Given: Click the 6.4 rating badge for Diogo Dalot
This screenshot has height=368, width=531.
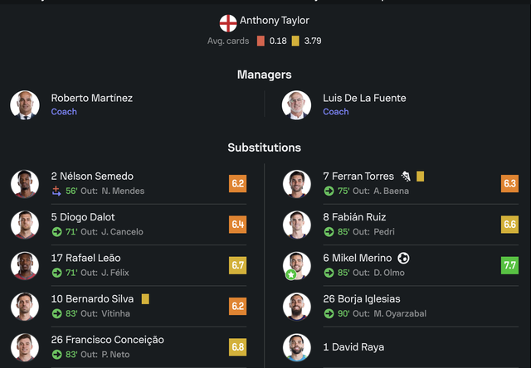Looking at the screenshot, I should (238, 225).
